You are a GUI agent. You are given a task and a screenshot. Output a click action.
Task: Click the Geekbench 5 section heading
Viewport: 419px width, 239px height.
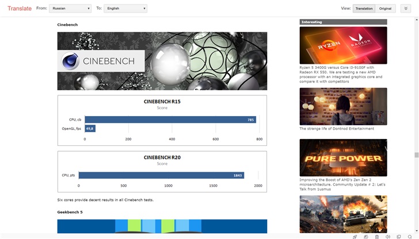70,212
